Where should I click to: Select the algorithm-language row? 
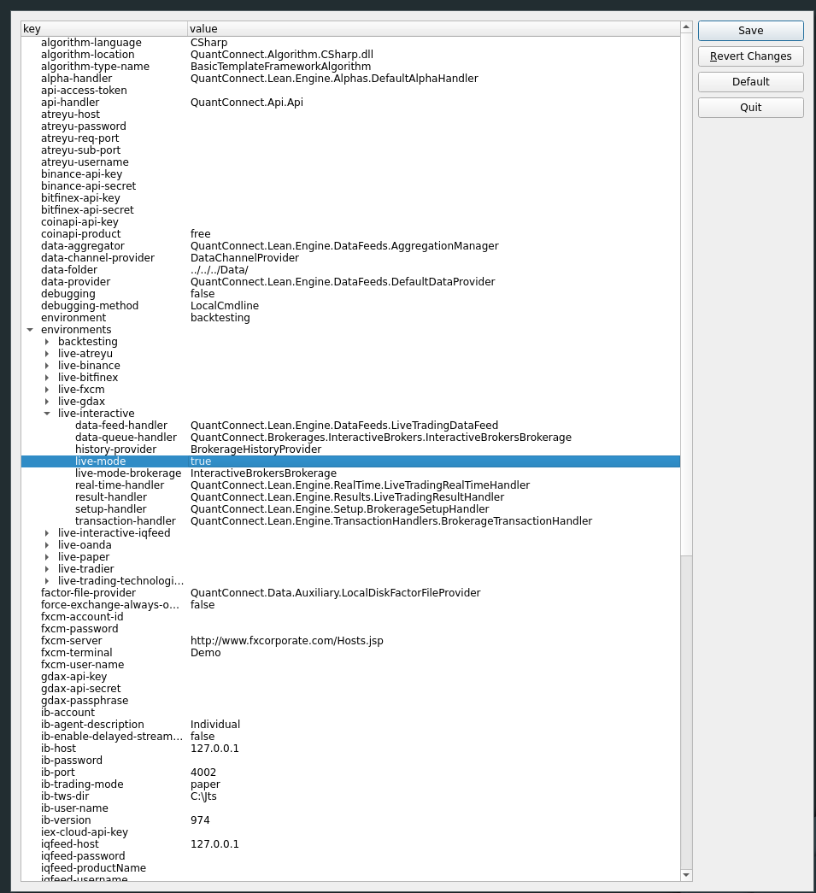tap(350, 43)
